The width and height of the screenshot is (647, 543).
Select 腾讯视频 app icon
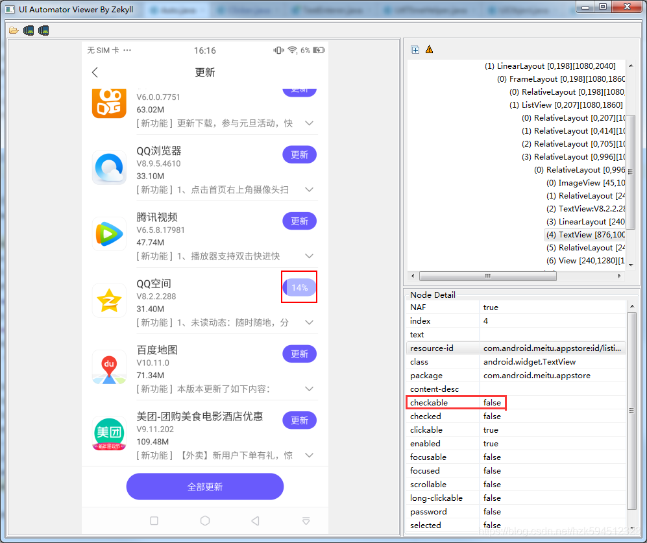coord(109,234)
